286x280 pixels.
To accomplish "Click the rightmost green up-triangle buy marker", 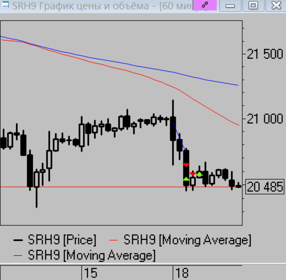I will (x=199, y=174).
